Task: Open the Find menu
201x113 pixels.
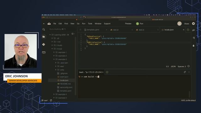Action: click(x=66, y=24)
